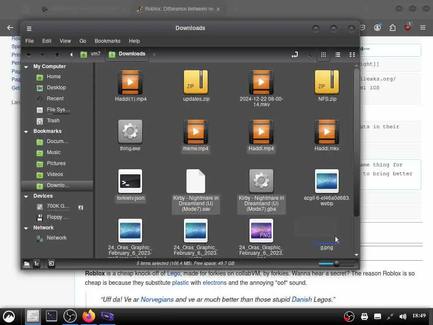The width and height of the screenshot is (433, 325).
Task: Click the volume icon in system tray
Action: click(x=403, y=317)
